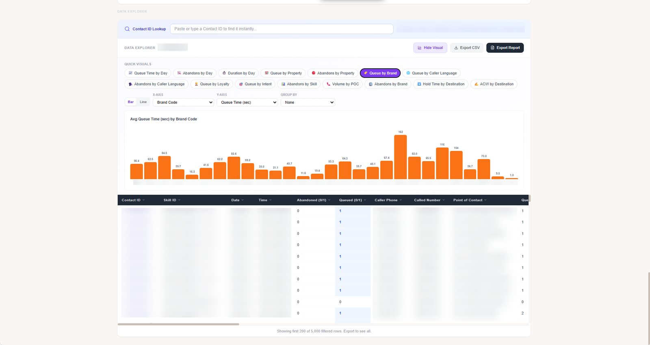This screenshot has width=650, height=345.
Task: Click Export CSV button label
Action: [470, 48]
